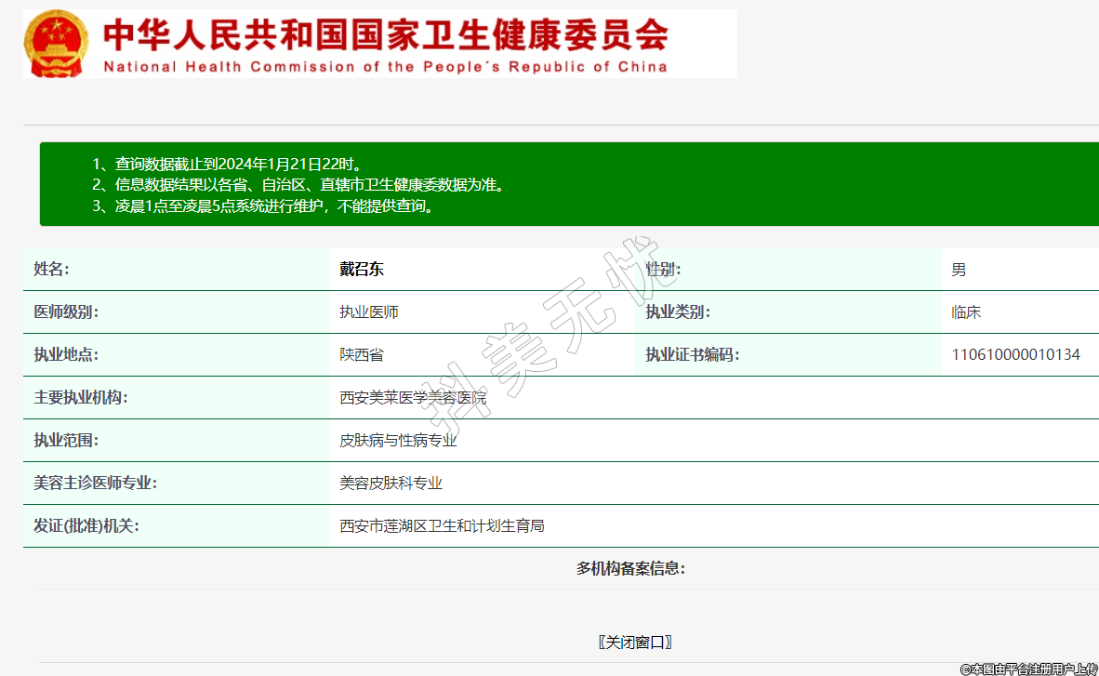Click the certificate number 110610000010134

point(1015,355)
